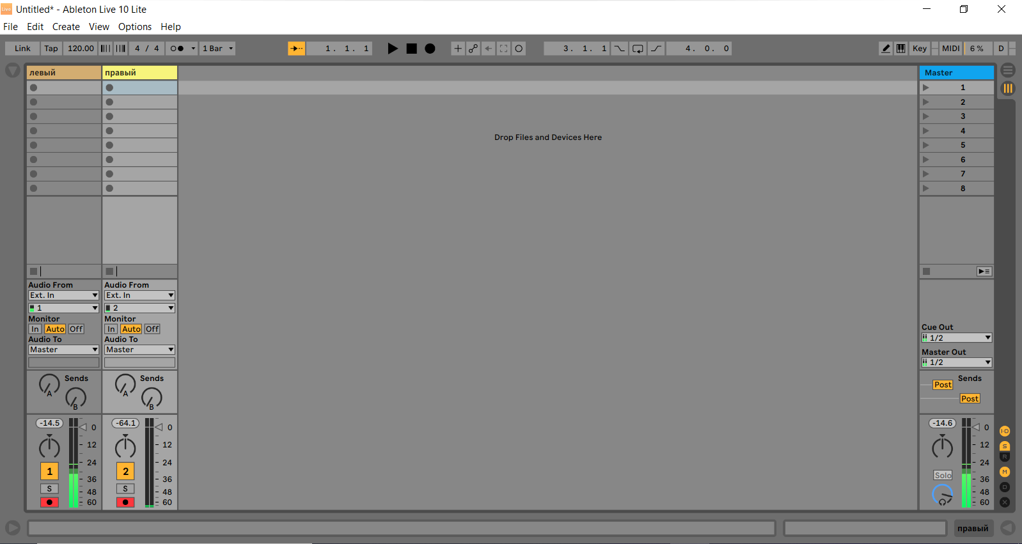Start playback with the Play button
The height and width of the screenshot is (544, 1022).
[393, 49]
